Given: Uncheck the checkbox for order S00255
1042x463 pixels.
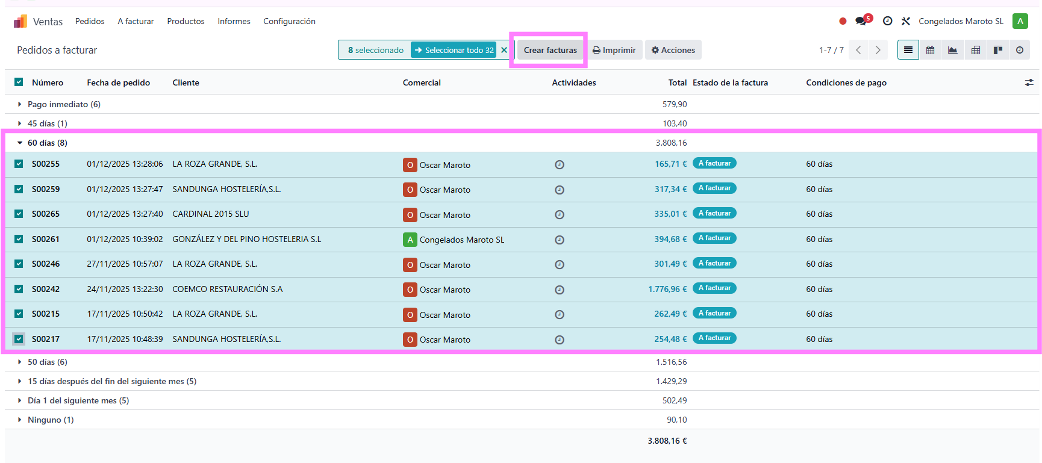Looking at the screenshot, I should (19, 164).
